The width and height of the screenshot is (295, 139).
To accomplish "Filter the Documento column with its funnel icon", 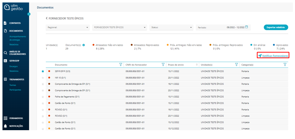I will pos(120,65).
